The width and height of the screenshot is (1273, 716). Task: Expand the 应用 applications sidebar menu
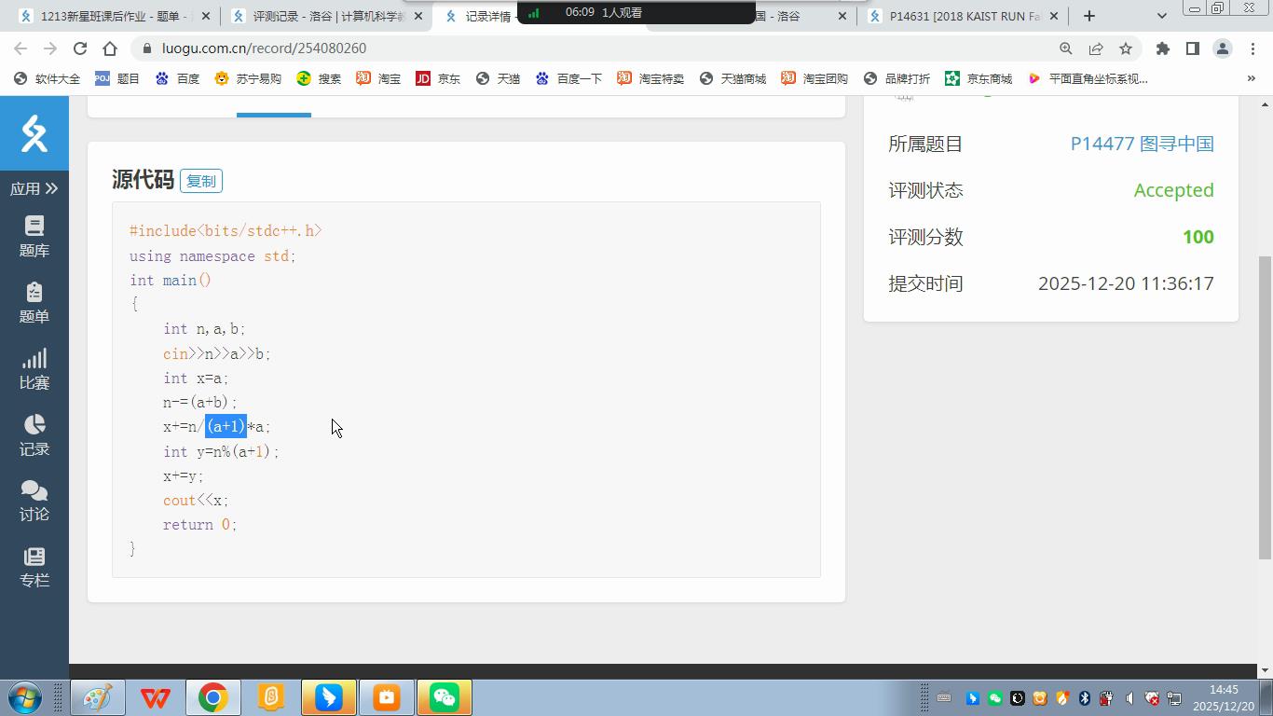click(x=34, y=188)
